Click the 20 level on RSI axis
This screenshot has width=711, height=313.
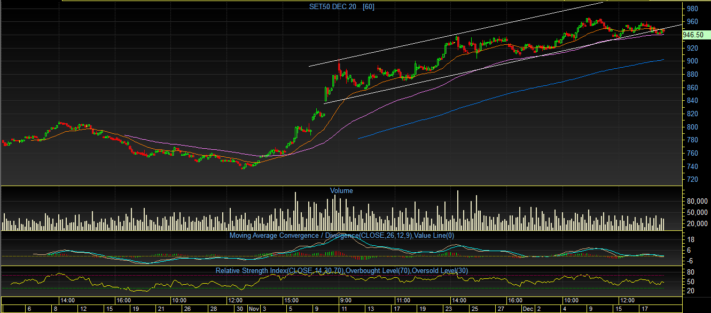coord(690,292)
